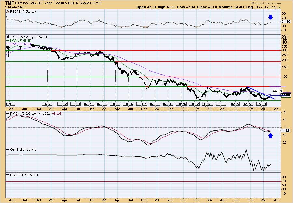Click the High 46.08 value
The height and width of the screenshot is (203, 293).
[x=167, y=7]
